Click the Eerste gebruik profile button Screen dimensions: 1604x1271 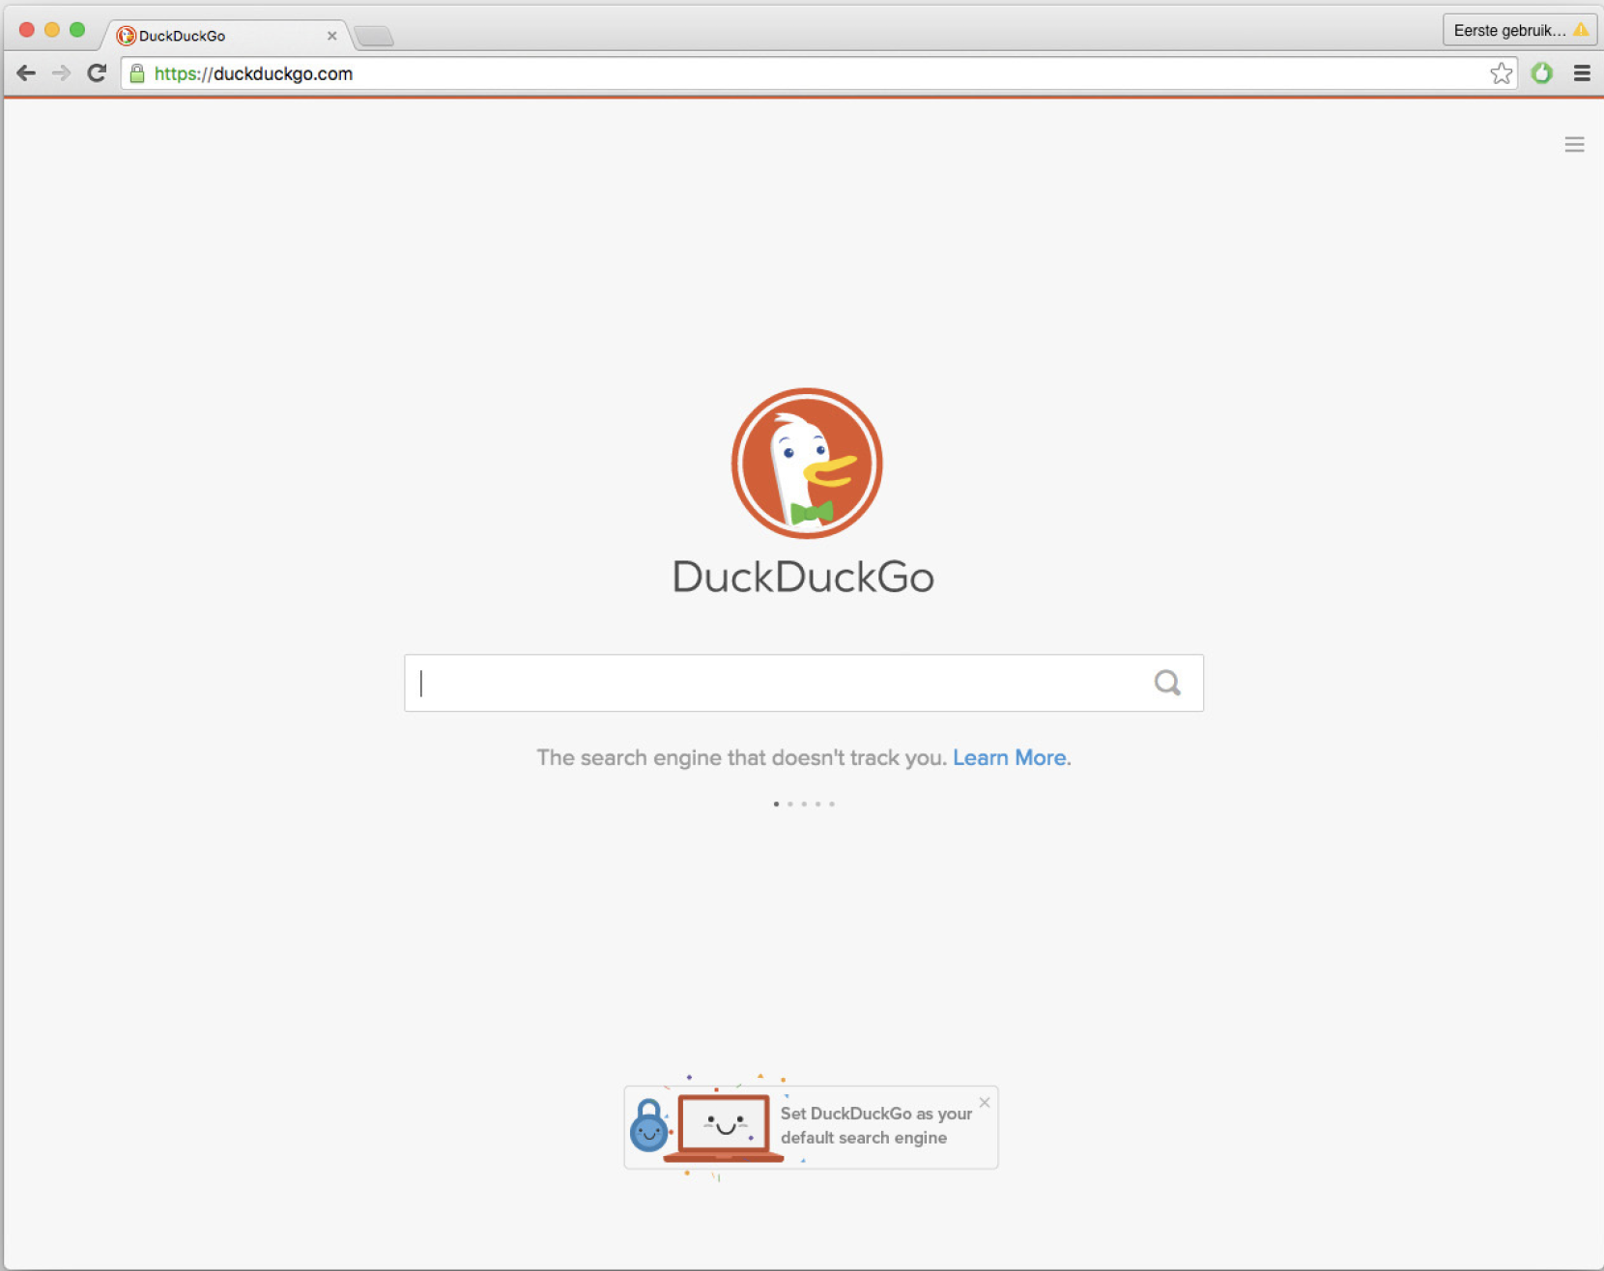tap(1520, 30)
